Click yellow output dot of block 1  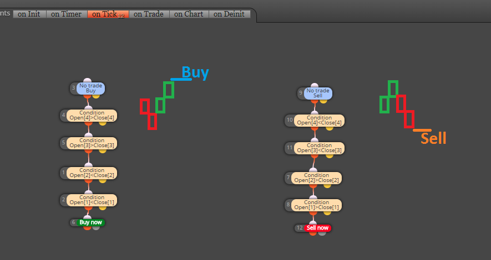click(103, 181)
